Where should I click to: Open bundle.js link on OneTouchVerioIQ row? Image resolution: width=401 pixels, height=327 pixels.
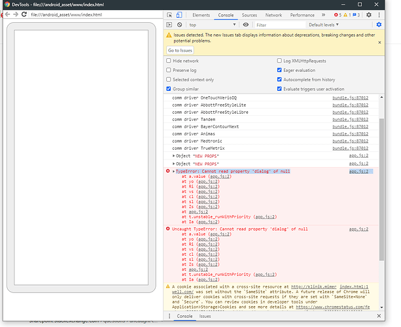(350, 97)
